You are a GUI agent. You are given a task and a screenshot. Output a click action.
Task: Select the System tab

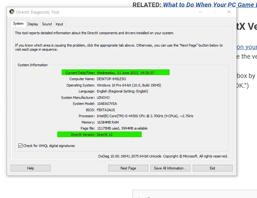point(18,24)
